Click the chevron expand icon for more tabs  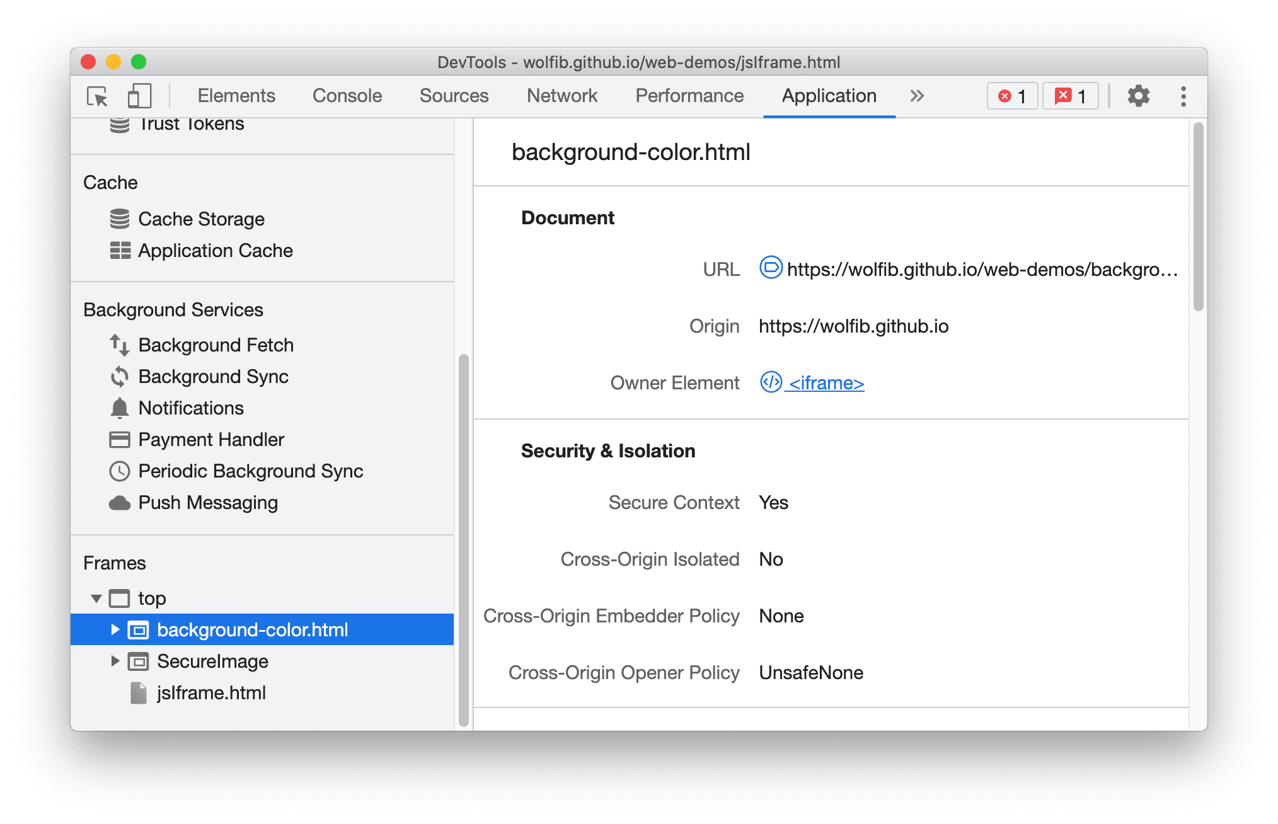coord(916,95)
